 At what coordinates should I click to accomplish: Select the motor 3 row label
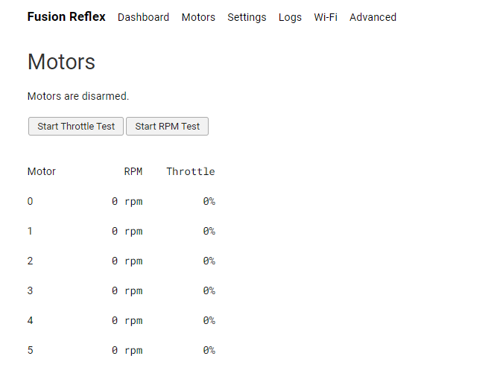point(31,290)
